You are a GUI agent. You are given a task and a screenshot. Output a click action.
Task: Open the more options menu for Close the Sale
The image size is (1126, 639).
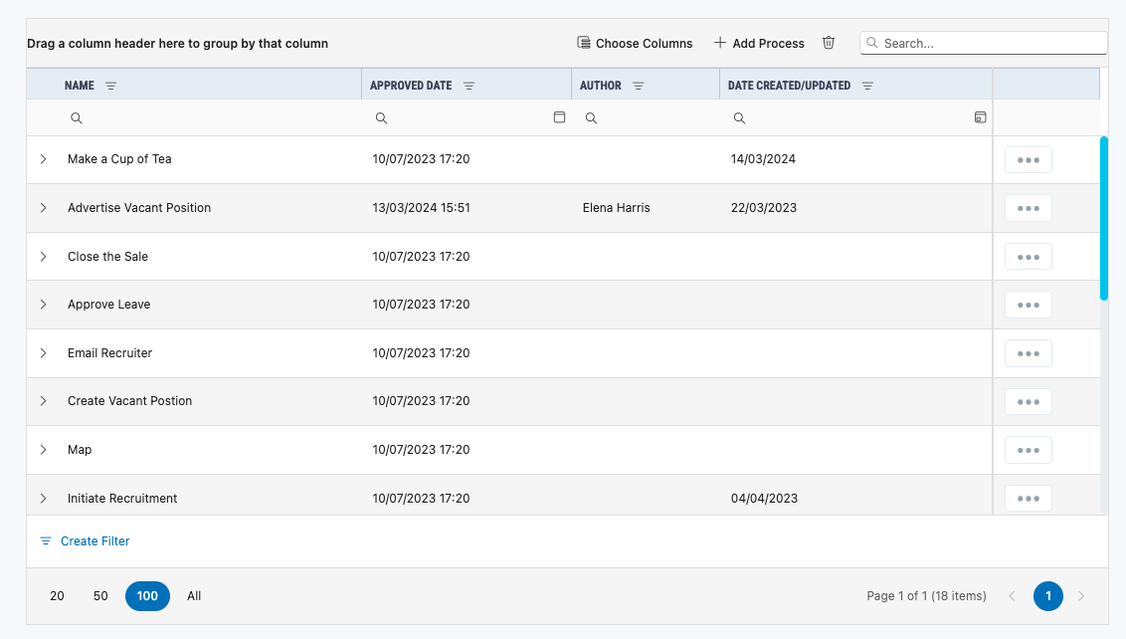(1029, 257)
